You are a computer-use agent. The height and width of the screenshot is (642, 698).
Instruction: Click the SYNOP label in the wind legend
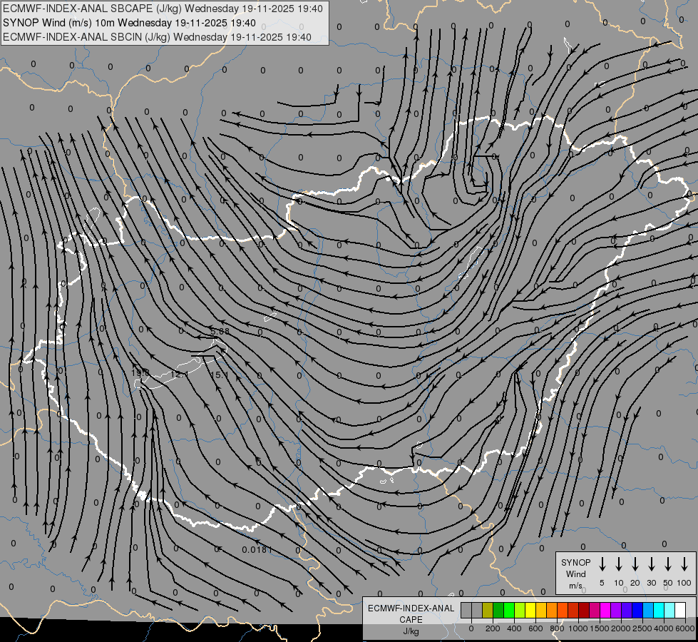click(x=575, y=562)
